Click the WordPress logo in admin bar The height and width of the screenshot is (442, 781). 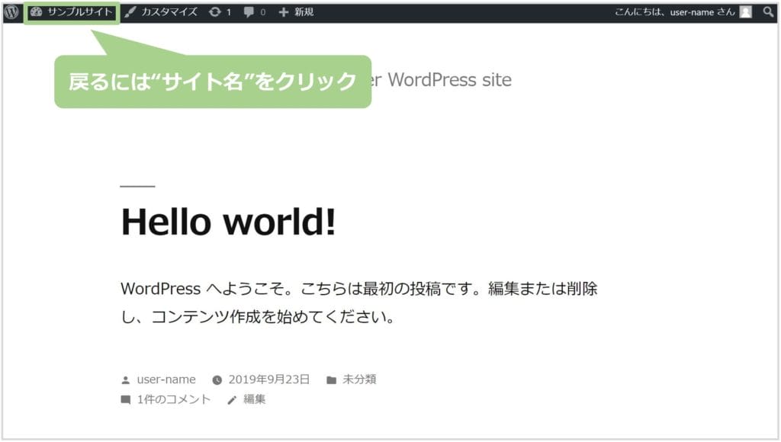[11, 12]
